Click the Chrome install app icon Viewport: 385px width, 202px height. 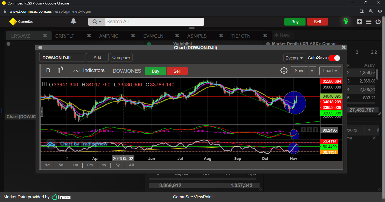[x=362, y=12]
